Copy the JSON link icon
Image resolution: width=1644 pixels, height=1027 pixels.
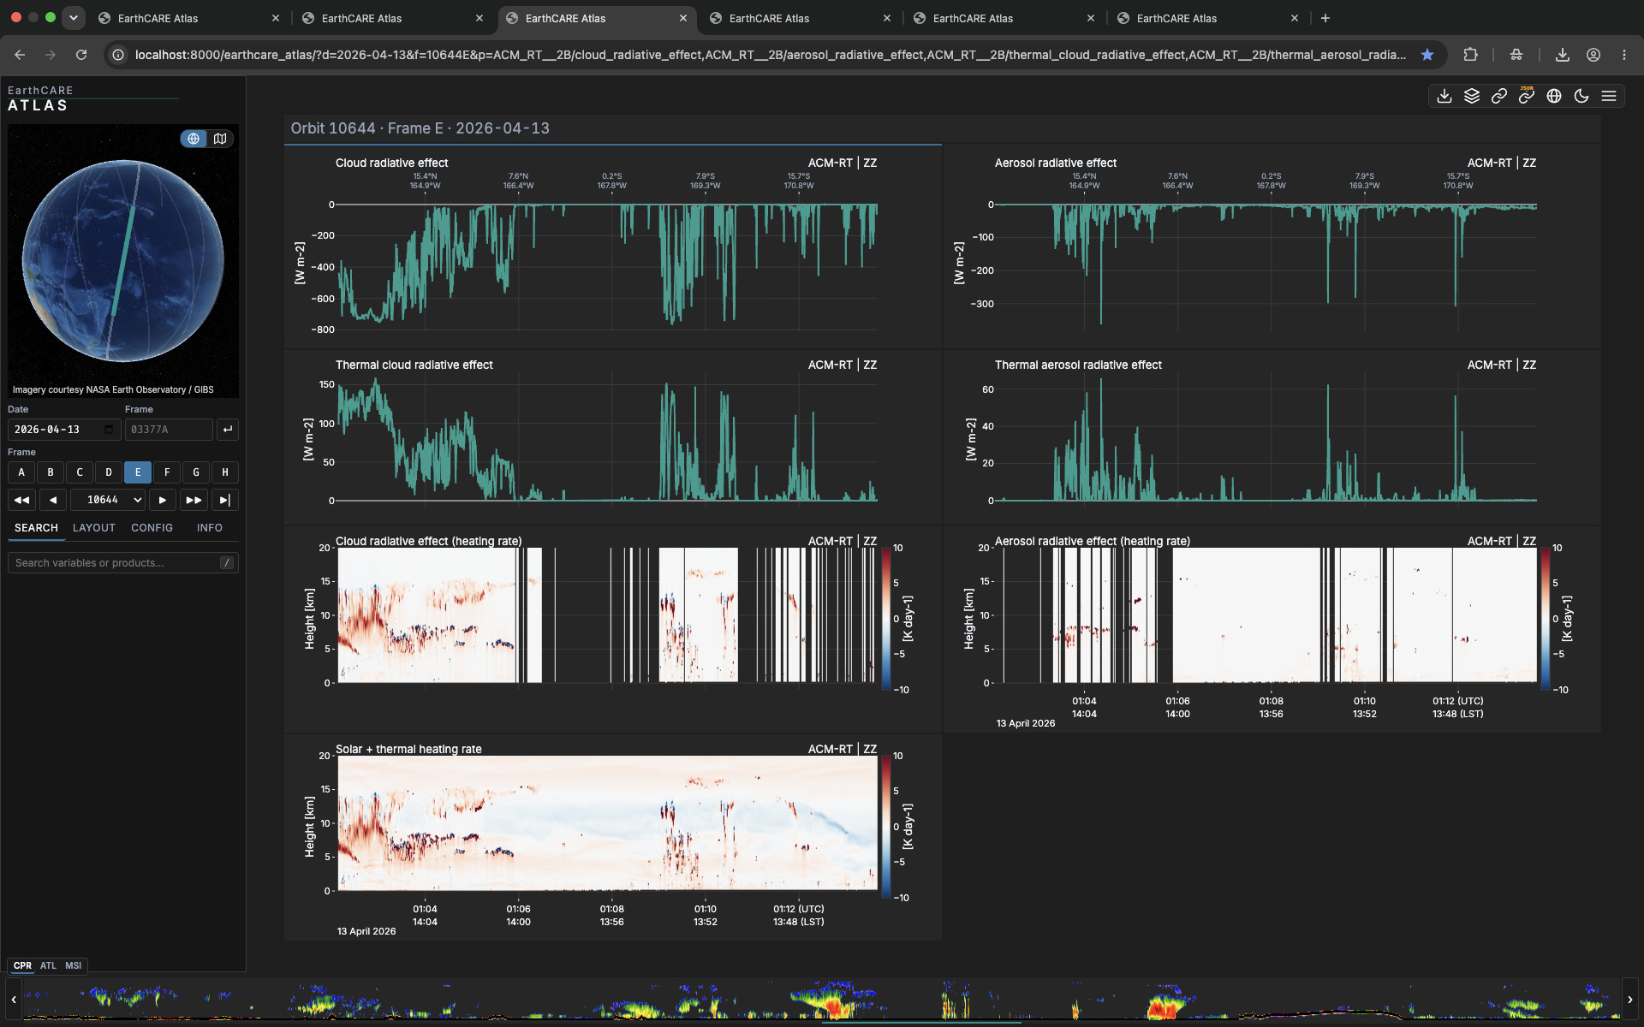(x=1527, y=96)
